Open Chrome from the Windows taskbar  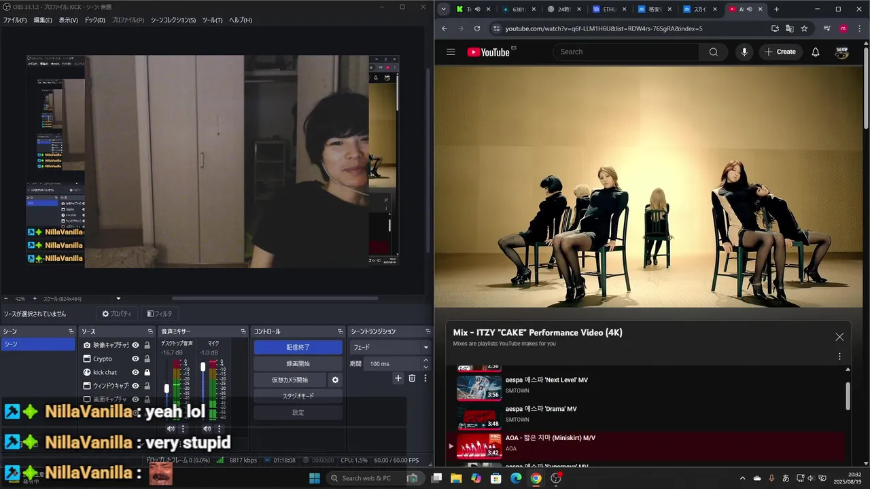pyautogui.click(x=536, y=478)
